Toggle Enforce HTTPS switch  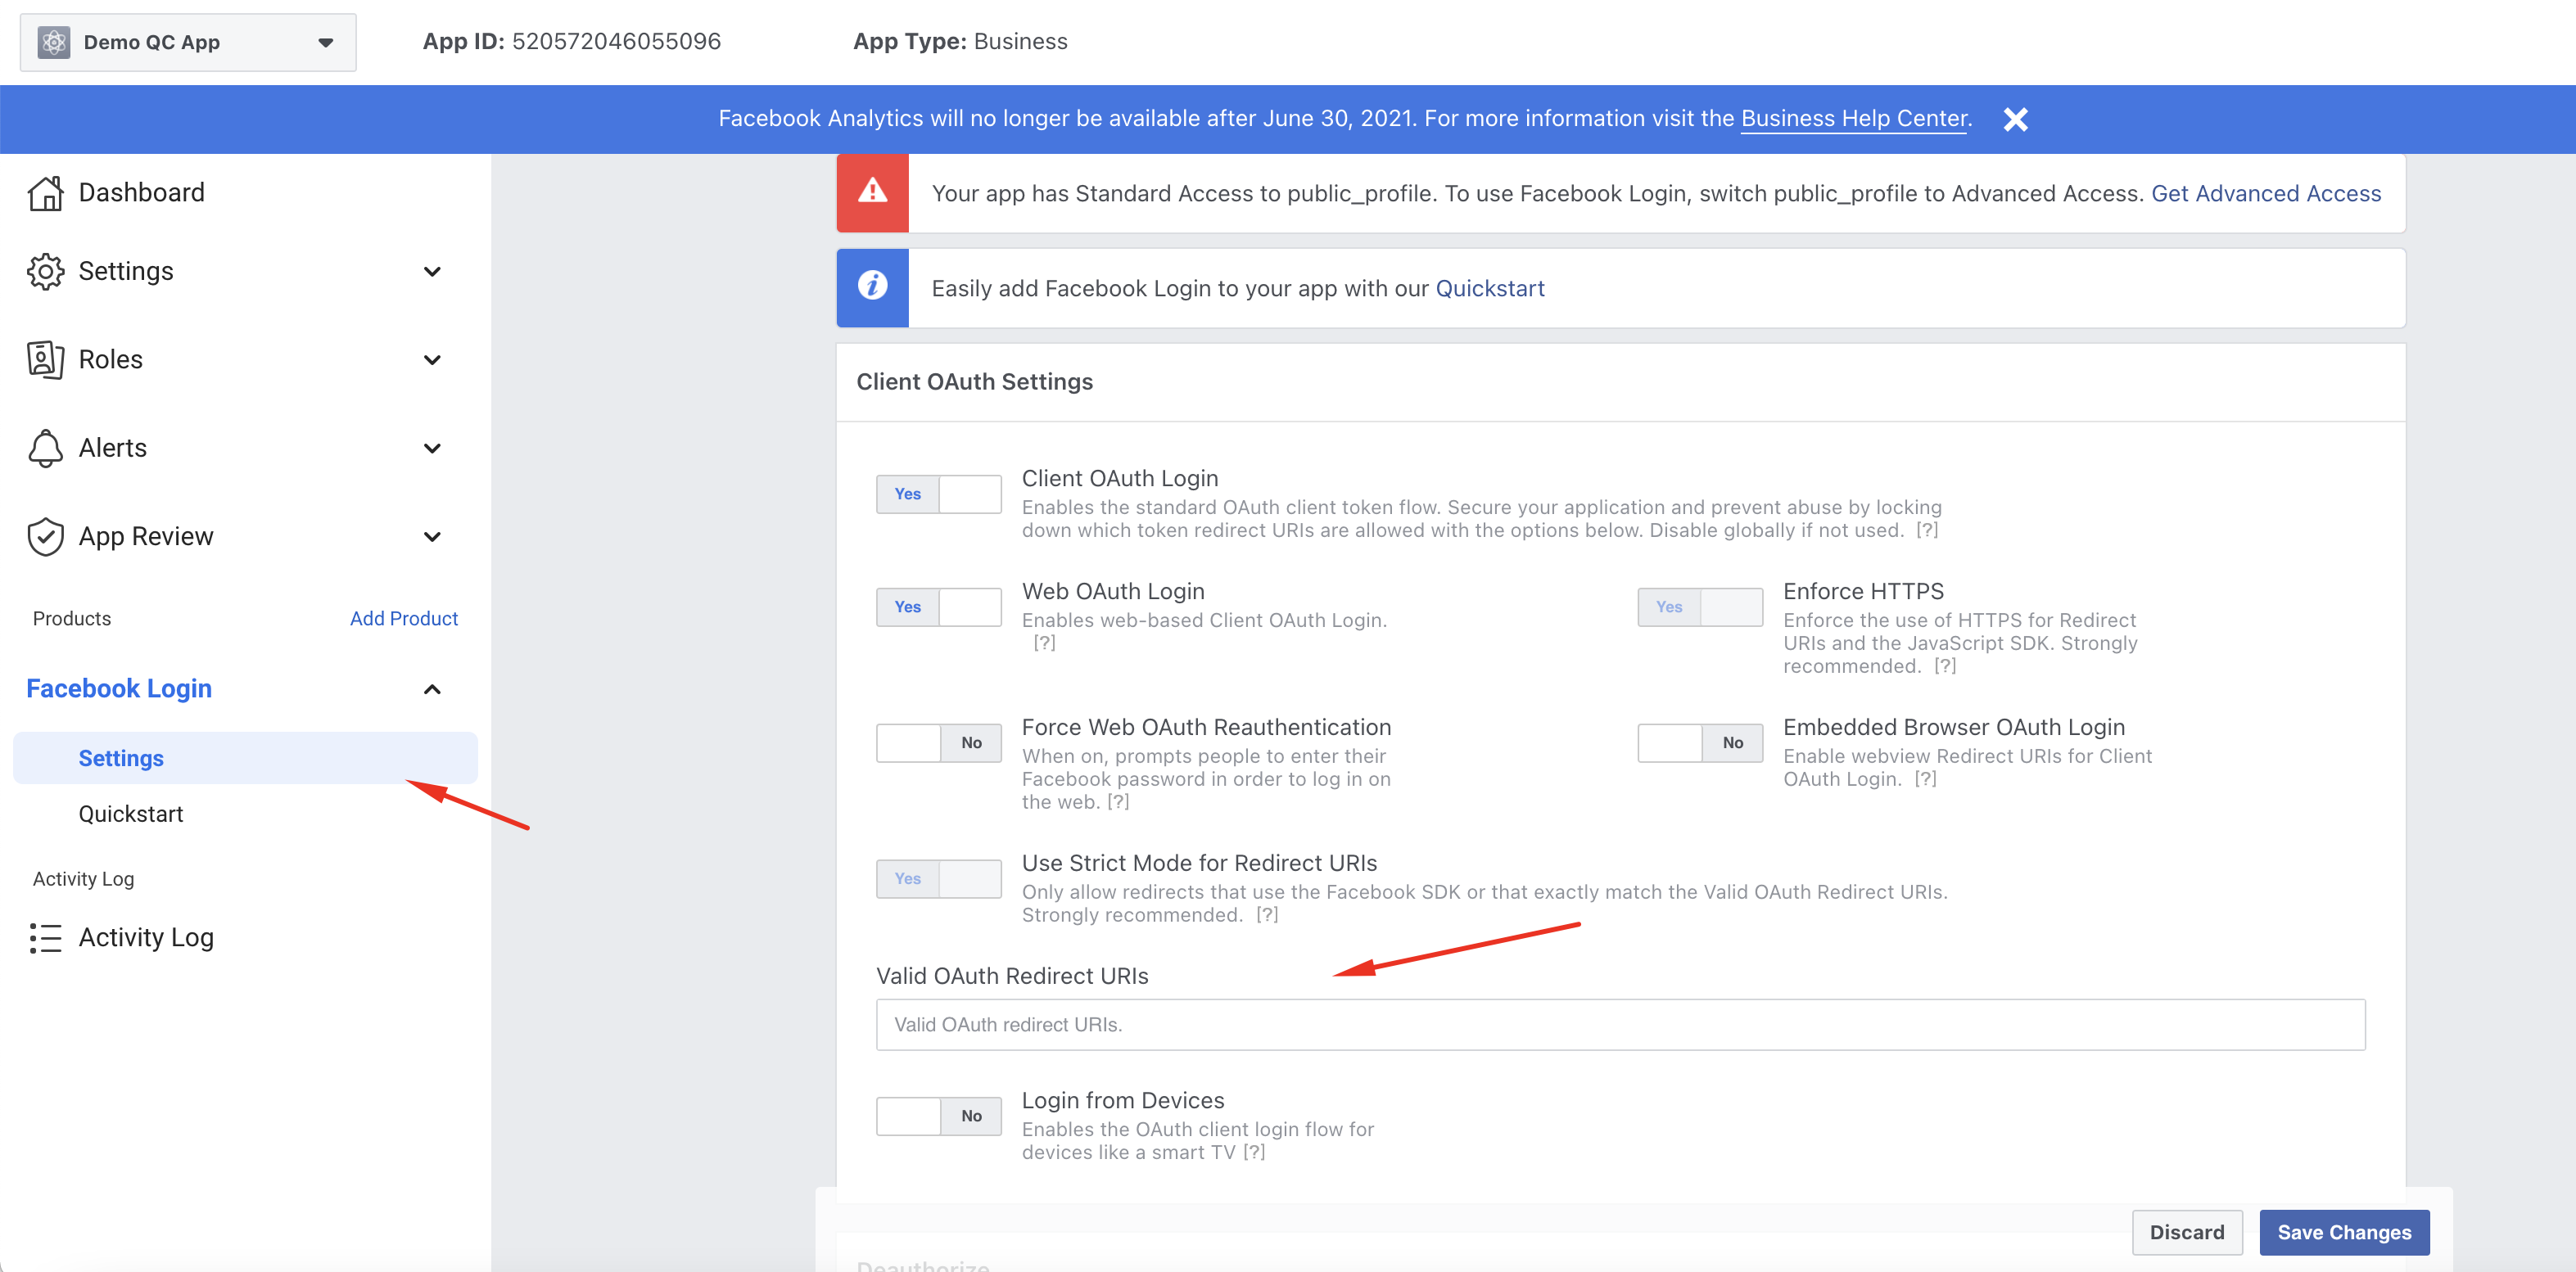coord(1700,607)
